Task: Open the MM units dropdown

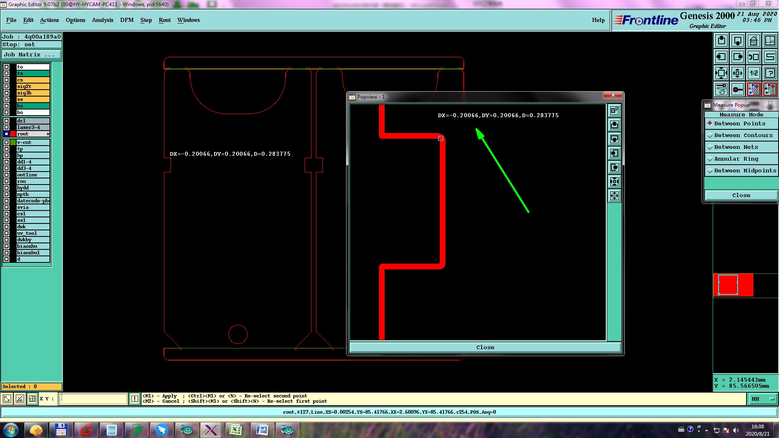Action: [x=762, y=399]
